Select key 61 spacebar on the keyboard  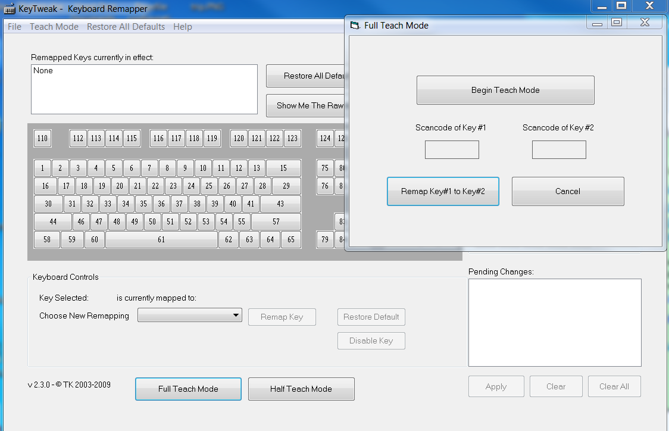pyautogui.click(x=161, y=240)
